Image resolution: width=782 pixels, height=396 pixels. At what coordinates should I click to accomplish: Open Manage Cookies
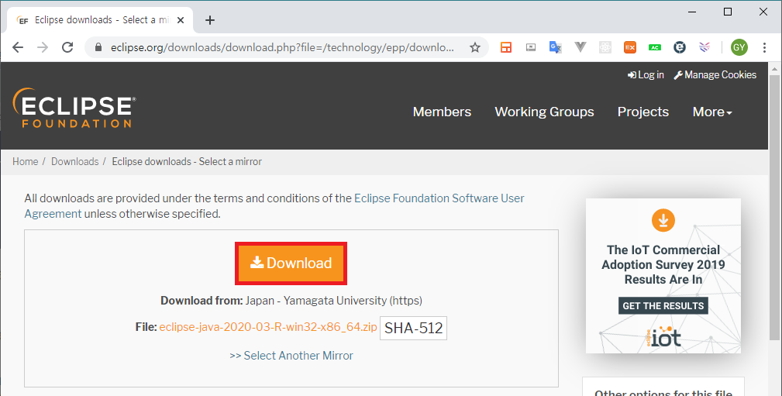pyautogui.click(x=715, y=75)
